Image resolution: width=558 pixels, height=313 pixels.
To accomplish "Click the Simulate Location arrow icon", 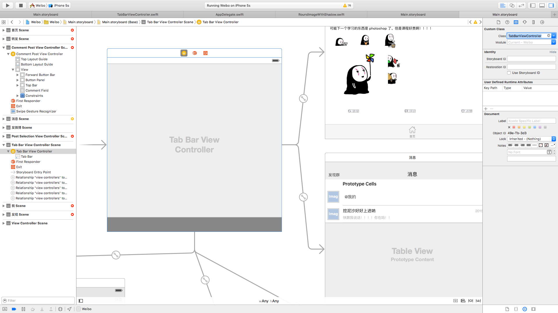I will coord(69,309).
